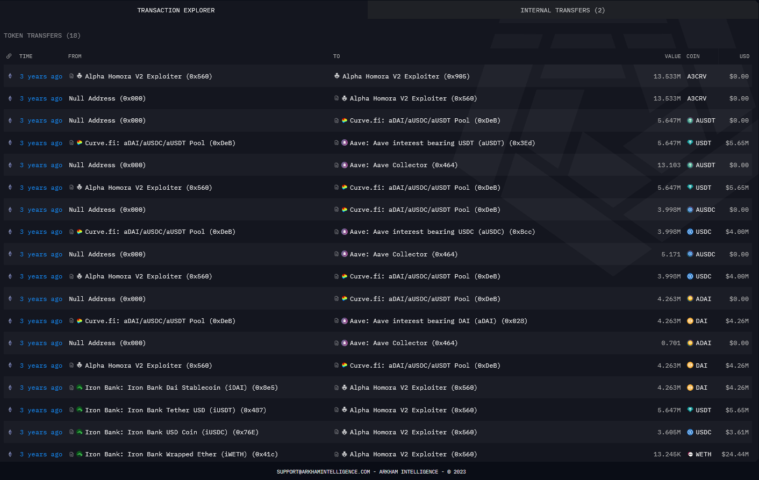Select the Transaction Explorer tab
The image size is (759, 480).
pyautogui.click(x=176, y=10)
